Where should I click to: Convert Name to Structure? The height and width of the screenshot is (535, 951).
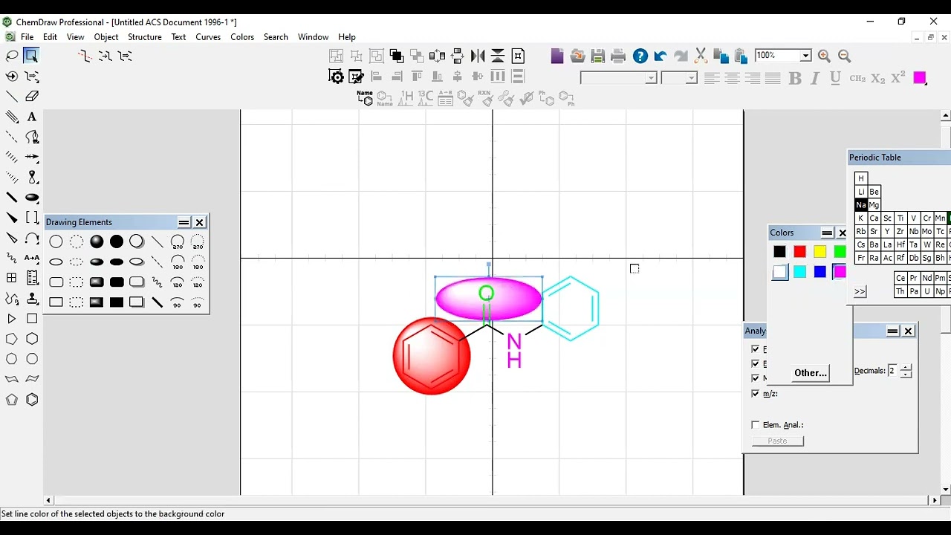point(365,98)
